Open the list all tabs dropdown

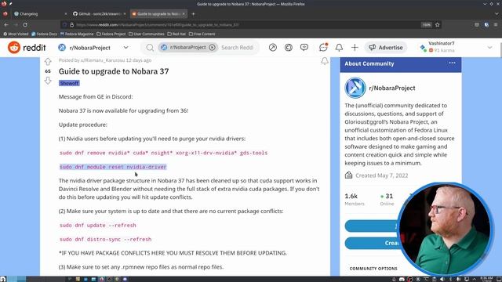(x=497, y=14)
